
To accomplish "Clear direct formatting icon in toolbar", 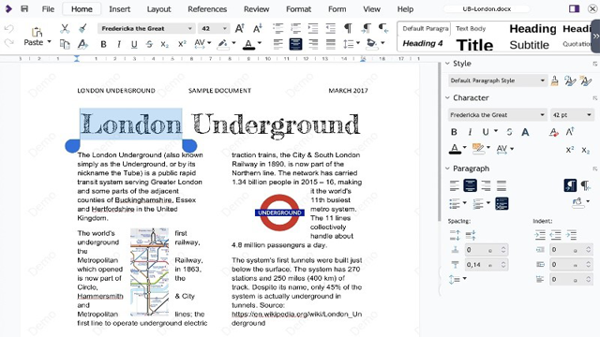I will pos(82,44).
